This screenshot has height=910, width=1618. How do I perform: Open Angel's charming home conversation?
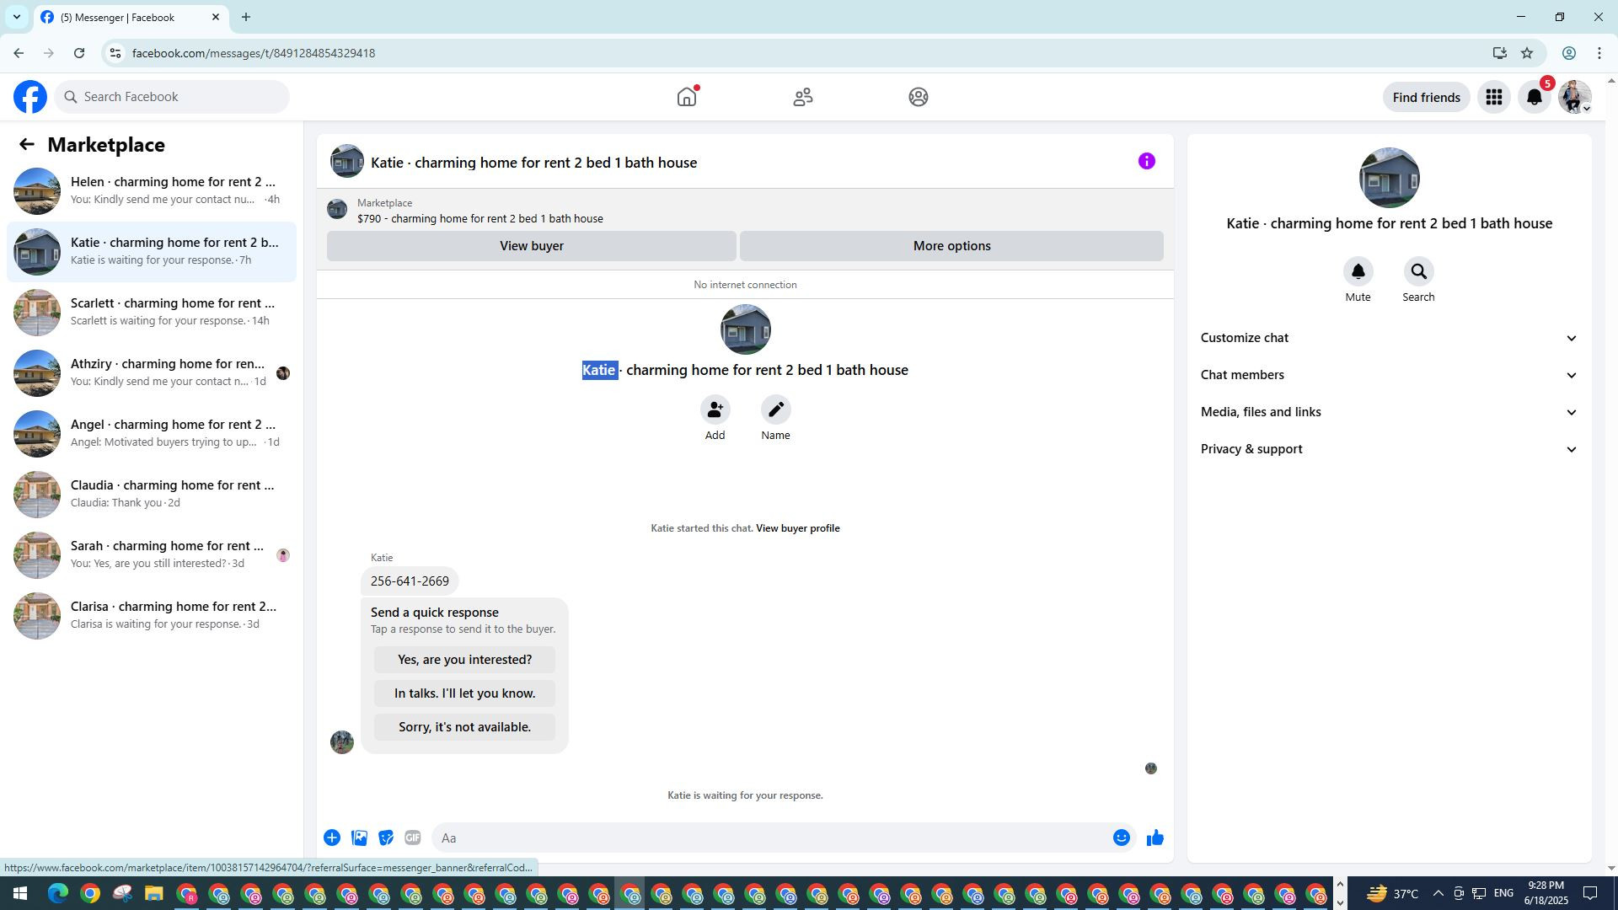(x=152, y=433)
